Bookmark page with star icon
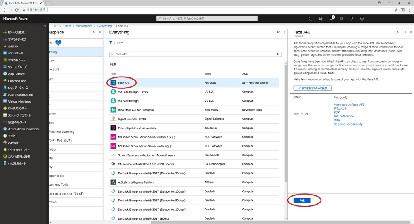 [396, 10]
